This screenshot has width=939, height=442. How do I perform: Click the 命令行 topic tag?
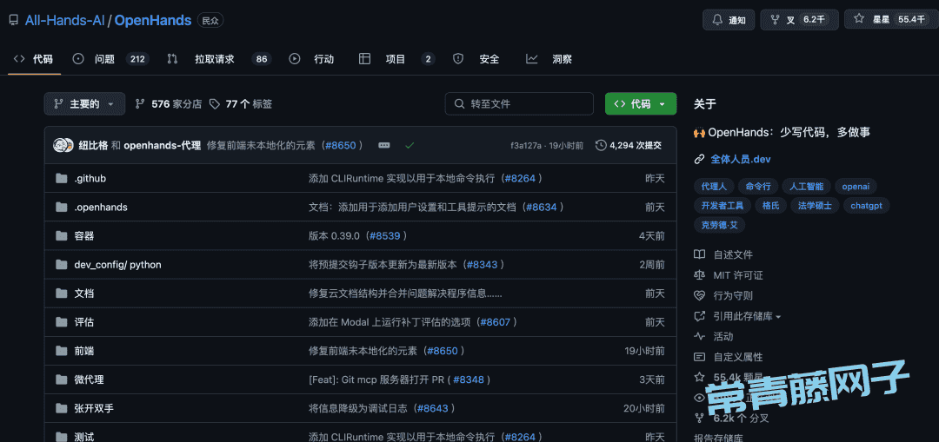point(757,186)
